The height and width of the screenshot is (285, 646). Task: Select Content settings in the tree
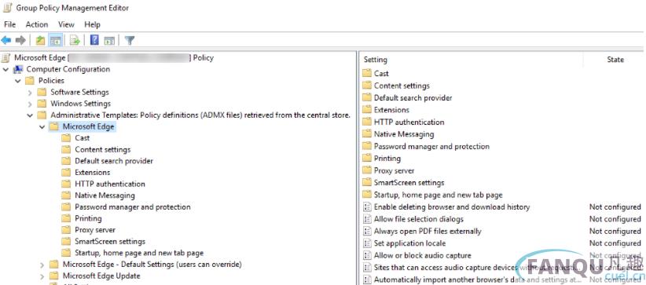coord(103,149)
